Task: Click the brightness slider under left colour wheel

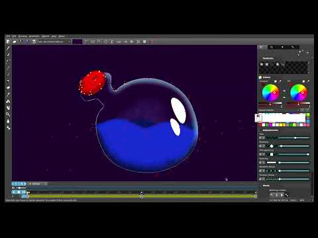Action: click(270, 103)
